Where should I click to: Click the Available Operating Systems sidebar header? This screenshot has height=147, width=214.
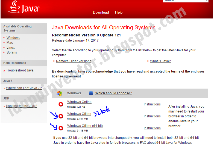[24, 29]
